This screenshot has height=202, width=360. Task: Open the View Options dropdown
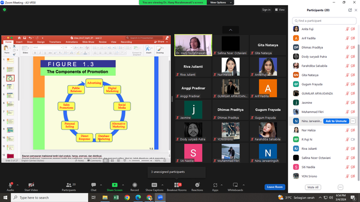click(x=220, y=2)
